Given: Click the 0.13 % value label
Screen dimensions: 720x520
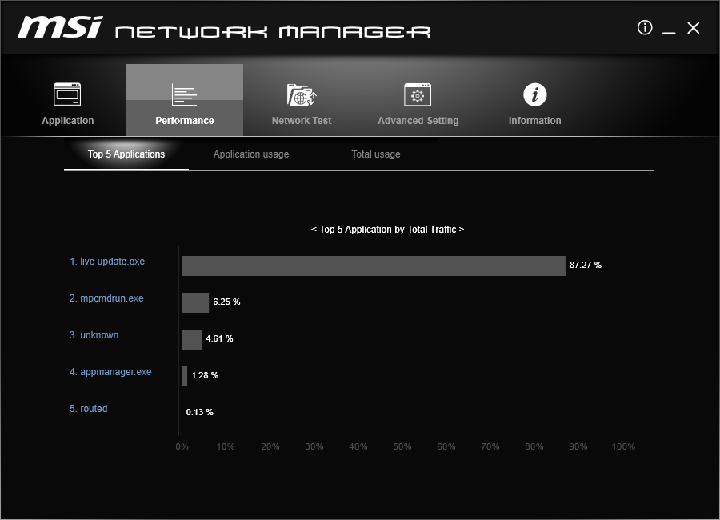Looking at the screenshot, I should [200, 412].
